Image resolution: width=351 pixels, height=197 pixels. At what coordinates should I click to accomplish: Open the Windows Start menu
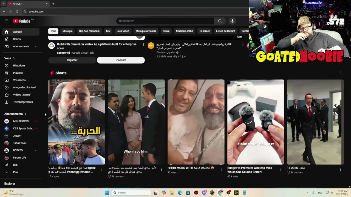[107, 193]
